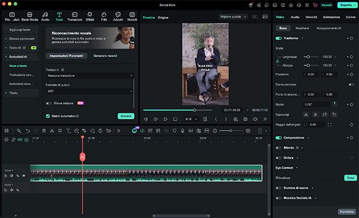359x218 pixels.
Task: Enable Illumina di nuovo switch
Action: pyautogui.click(x=278, y=188)
